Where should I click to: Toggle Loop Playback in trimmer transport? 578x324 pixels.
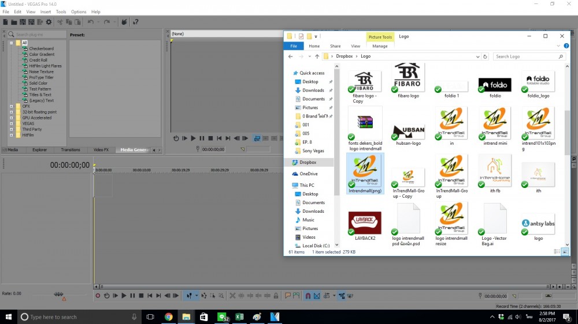click(176, 138)
